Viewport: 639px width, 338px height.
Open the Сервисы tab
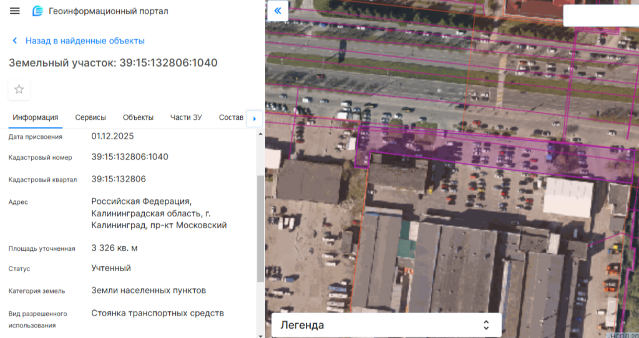(90, 117)
